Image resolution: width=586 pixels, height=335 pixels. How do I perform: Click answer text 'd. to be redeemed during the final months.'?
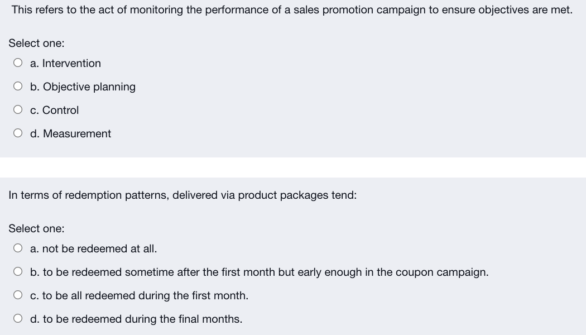(136, 319)
